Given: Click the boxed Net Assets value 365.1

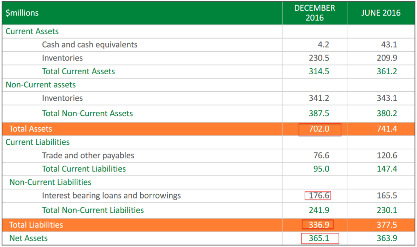Looking at the screenshot, I should (x=319, y=239).
